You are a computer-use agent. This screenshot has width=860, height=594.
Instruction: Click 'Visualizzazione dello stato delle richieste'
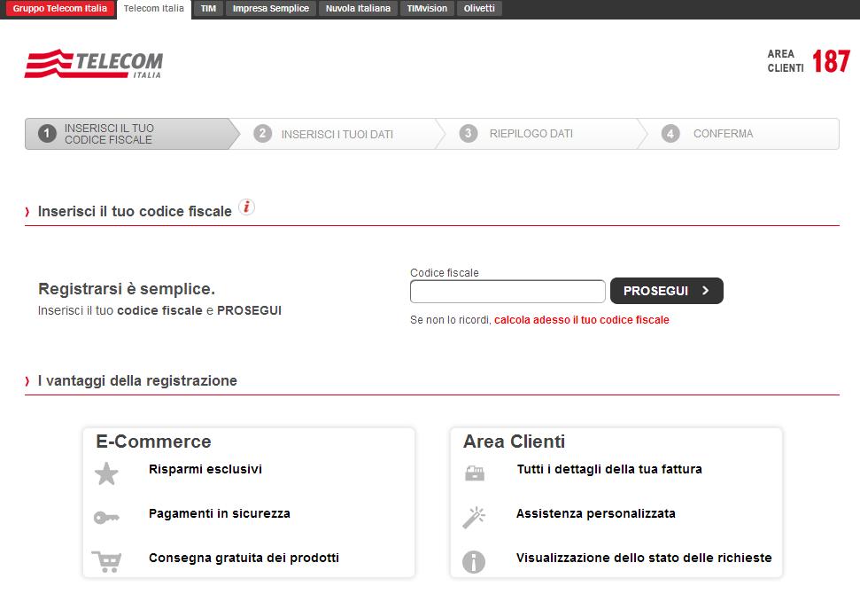tap(644, 558)
